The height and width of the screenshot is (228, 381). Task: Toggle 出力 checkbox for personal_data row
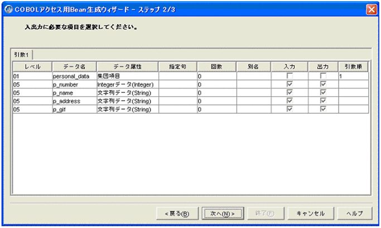coord(323,76)
